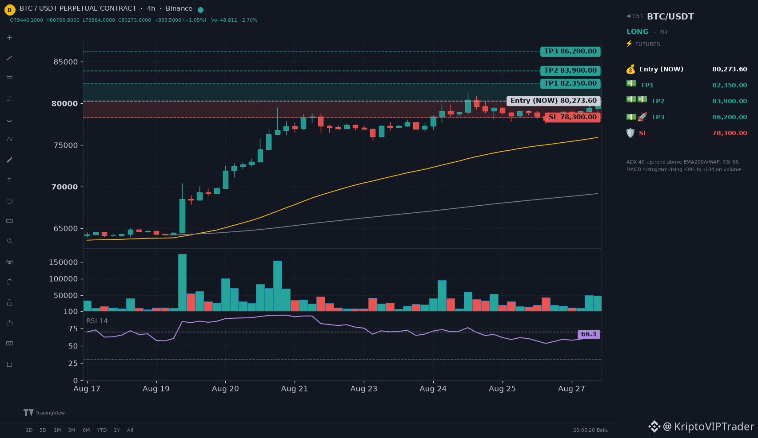Viewport: 758px width, 438px height.
Task: Open the round smiley icon tool
Action: pyautogui.click(x=9, y=201)
